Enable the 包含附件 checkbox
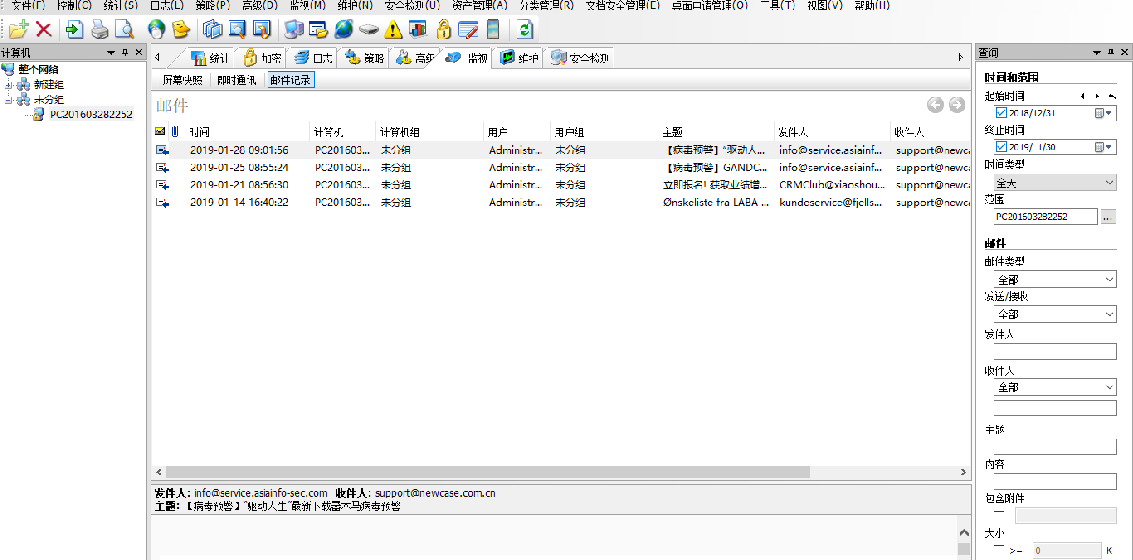 (999, 516)
